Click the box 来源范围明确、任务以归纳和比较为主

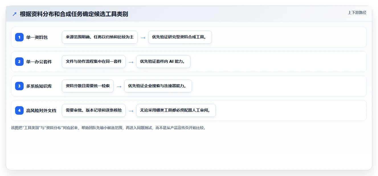(100, 37)
